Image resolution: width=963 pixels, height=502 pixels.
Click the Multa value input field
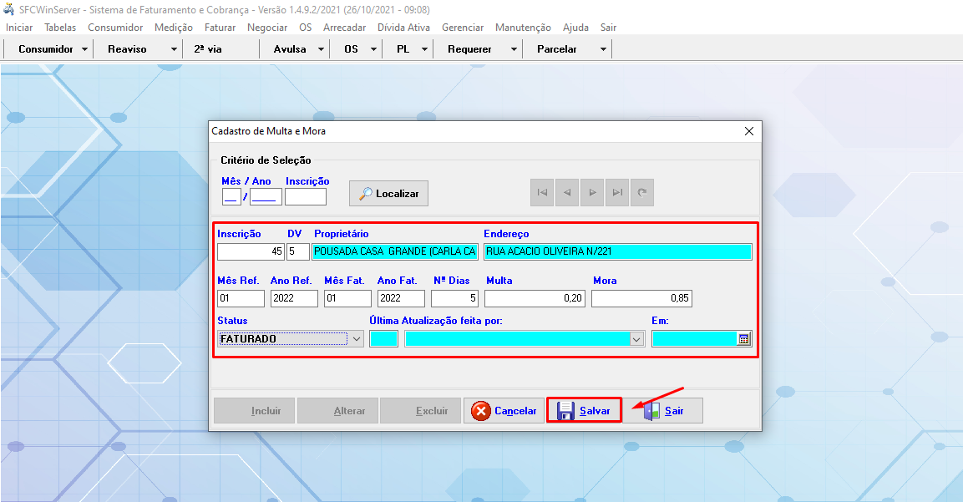click(x=535, y=298)
